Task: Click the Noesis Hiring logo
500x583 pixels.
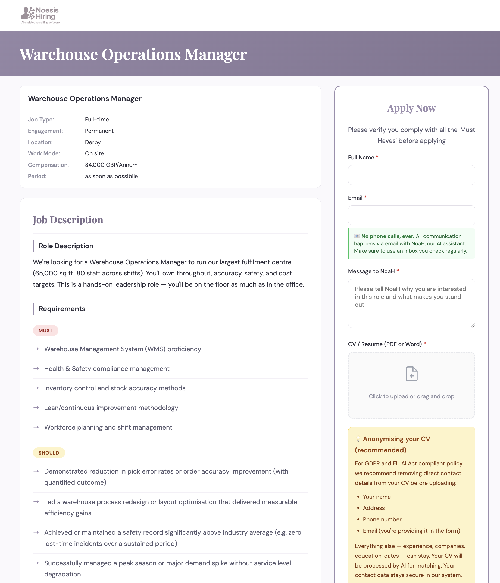Action: tap(40, 15)
